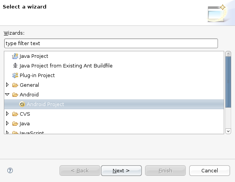235x182 pixels.
Task: Click the Java Project wizard icon
Action: 15,56
